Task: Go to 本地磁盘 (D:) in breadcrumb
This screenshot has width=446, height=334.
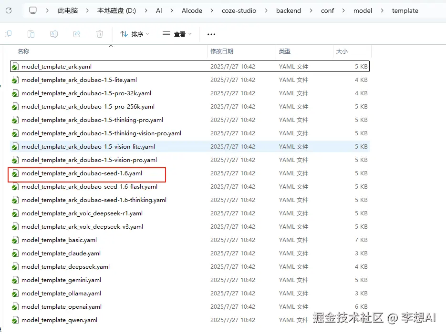Action: tap(116, 10)
